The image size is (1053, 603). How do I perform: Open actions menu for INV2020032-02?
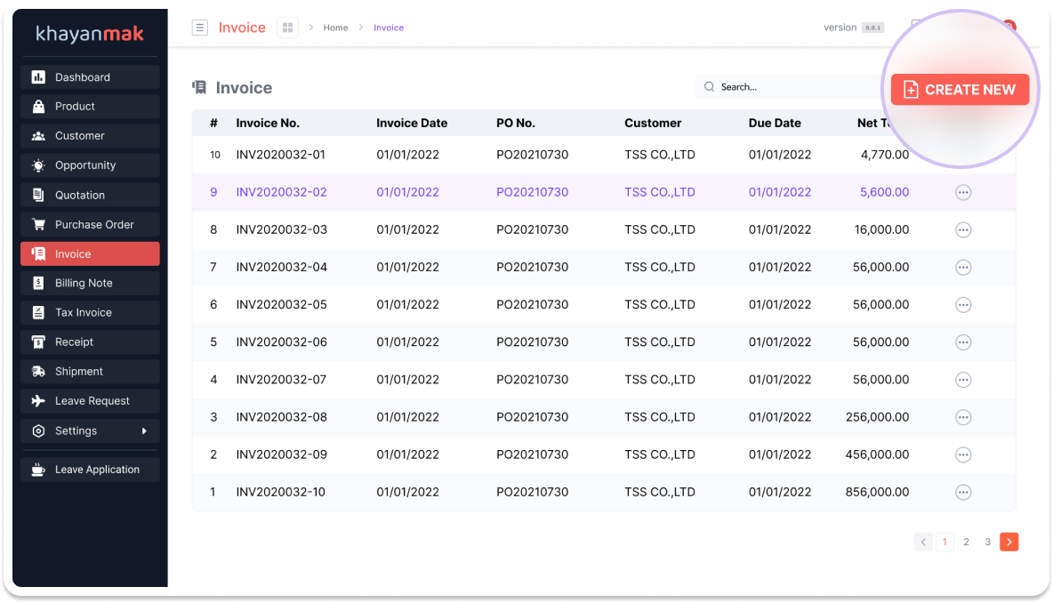[x=962, y=192]
